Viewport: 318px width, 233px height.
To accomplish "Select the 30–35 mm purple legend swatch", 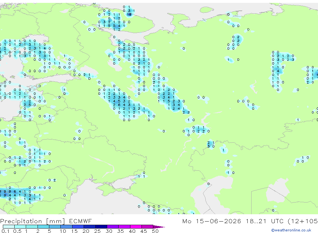I will (x=113, y=227).
